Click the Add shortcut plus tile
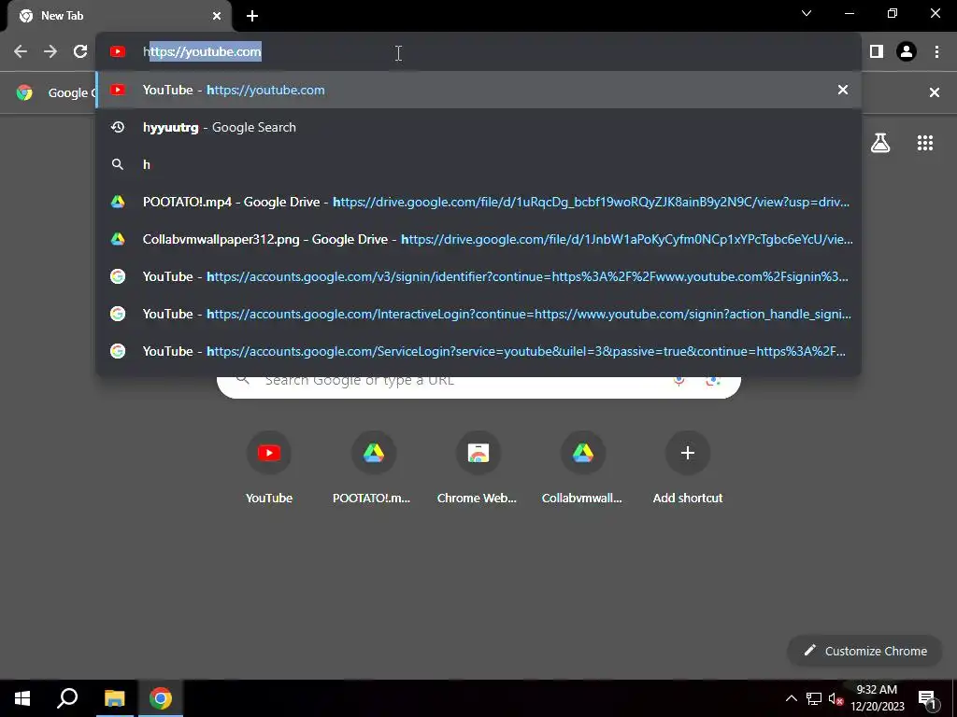This screenshot has height=717, width=957. tap(688, 469)
